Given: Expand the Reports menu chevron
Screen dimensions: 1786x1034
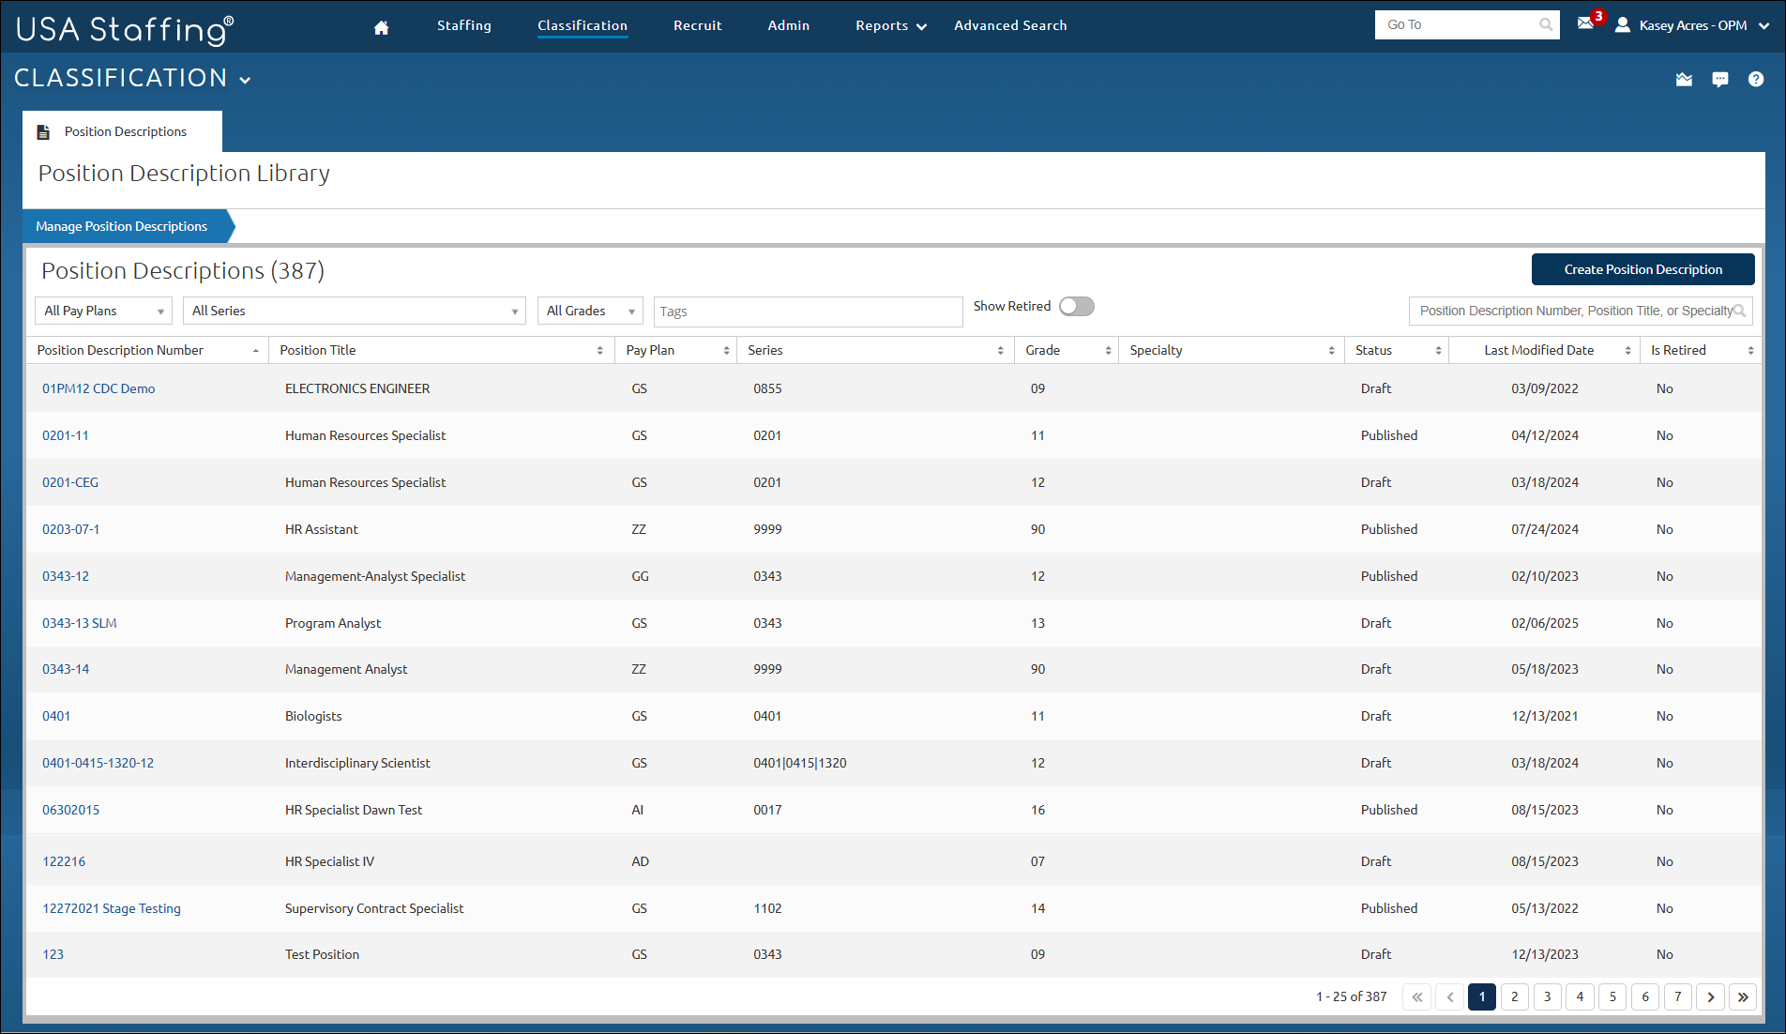Looking at the screenshot, I should point(920,25).
